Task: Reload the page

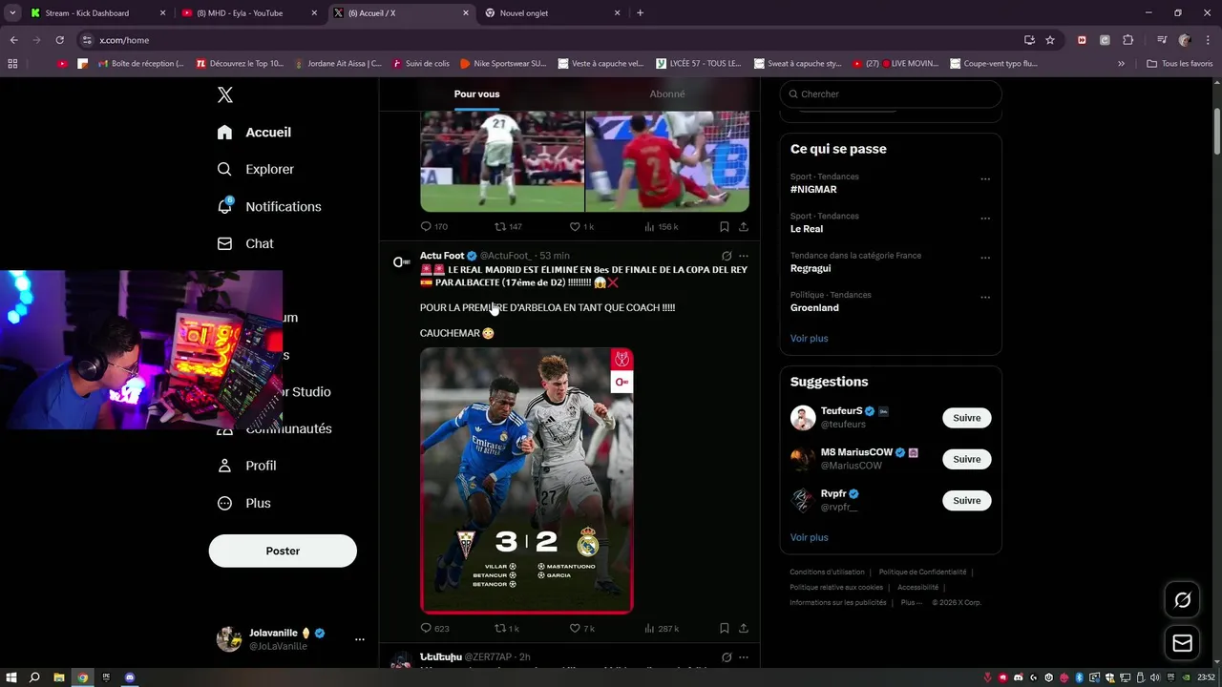Action: [59, 40]
